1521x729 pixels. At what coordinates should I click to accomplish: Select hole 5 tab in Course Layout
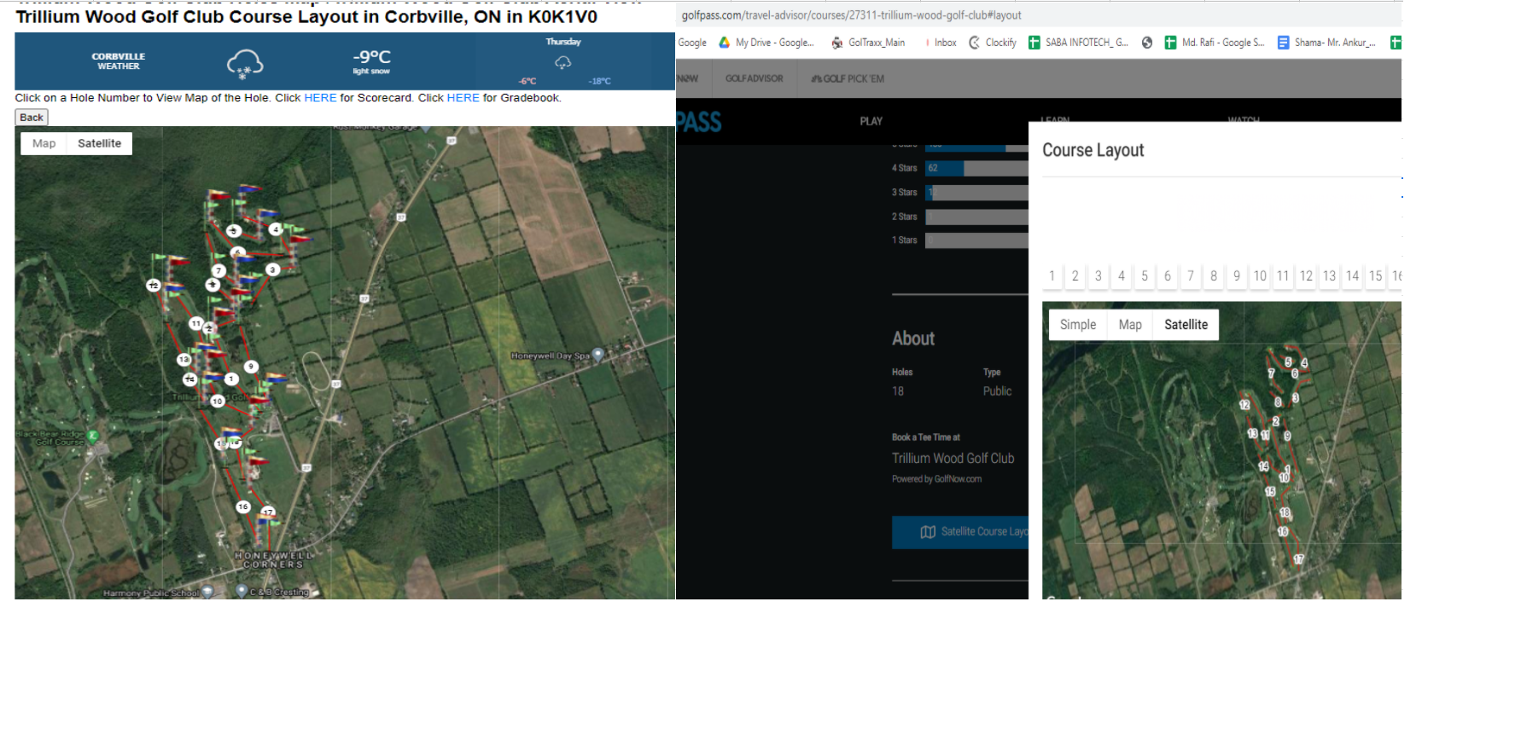pyautogui.click(x=1145, y=276)
